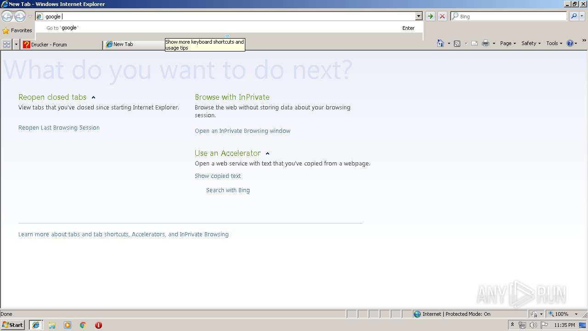This screenshot has width=588, height=331.
Task: Click the volume speaker tray icon
Action: (533, 325)
